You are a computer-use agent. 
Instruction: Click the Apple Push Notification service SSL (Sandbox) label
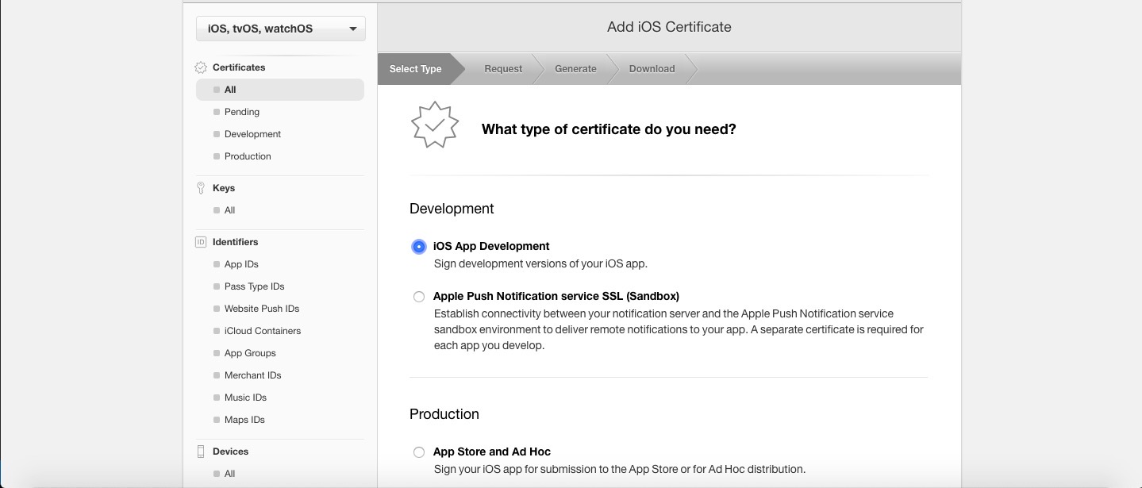556,296
